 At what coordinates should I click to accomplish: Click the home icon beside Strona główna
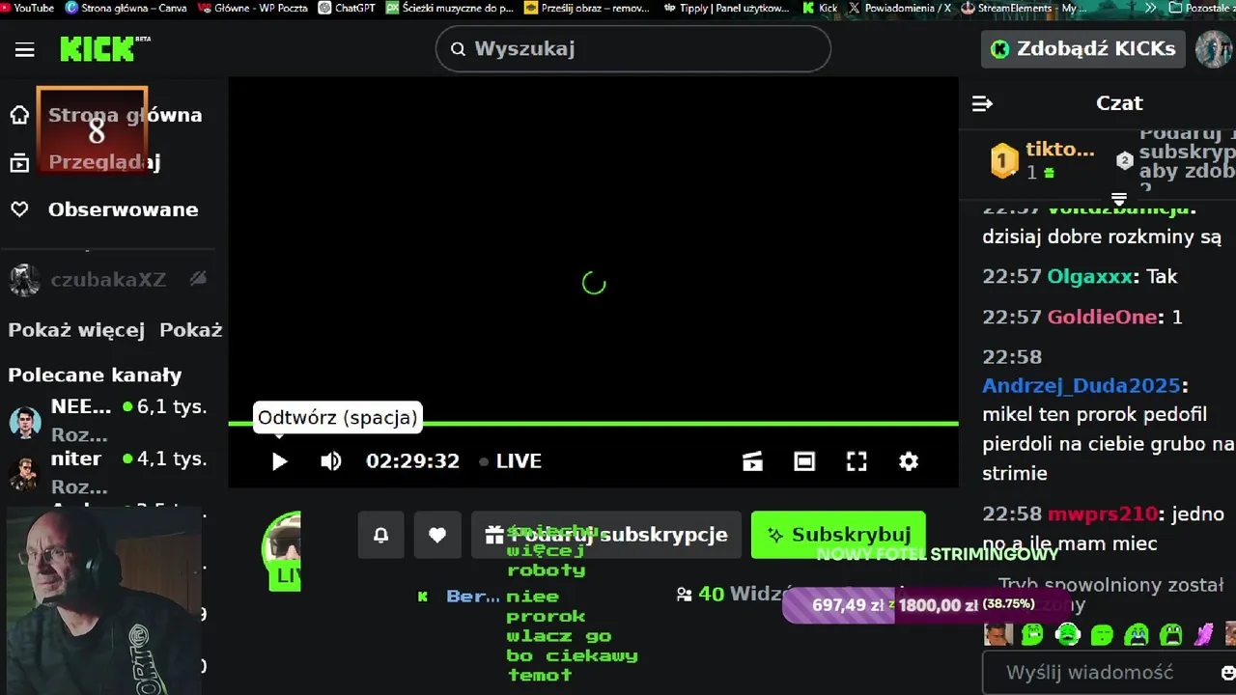[x=19, y=115]
